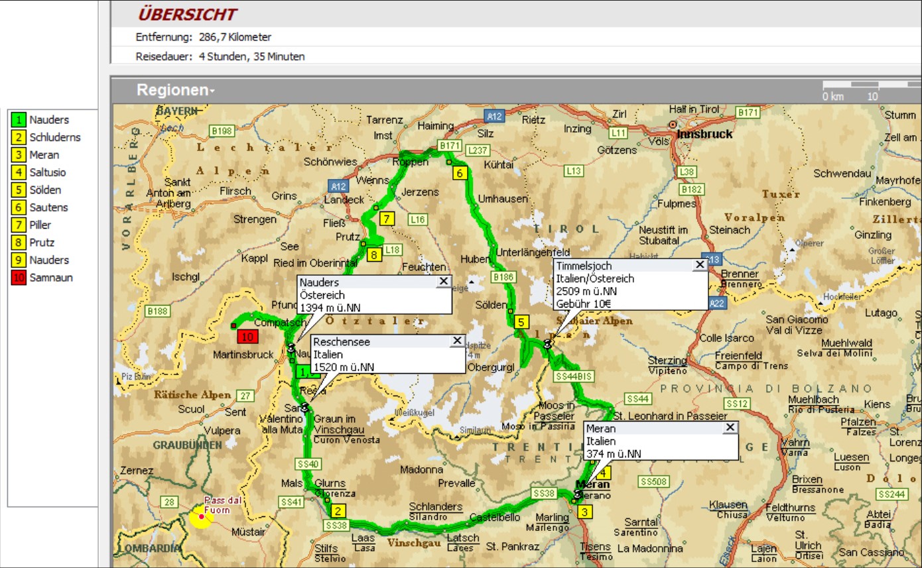Select first Nauders start entry in list

point(48,120)
